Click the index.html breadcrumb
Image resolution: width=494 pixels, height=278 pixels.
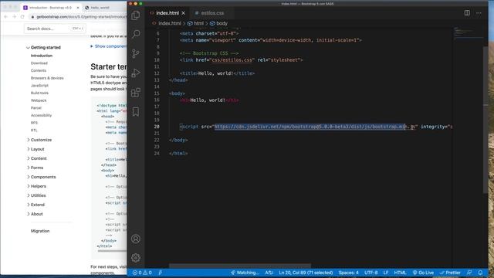(170, 23)
